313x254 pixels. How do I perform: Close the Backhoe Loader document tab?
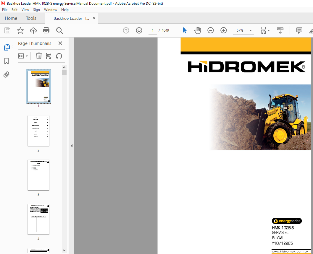pos(94,18)
